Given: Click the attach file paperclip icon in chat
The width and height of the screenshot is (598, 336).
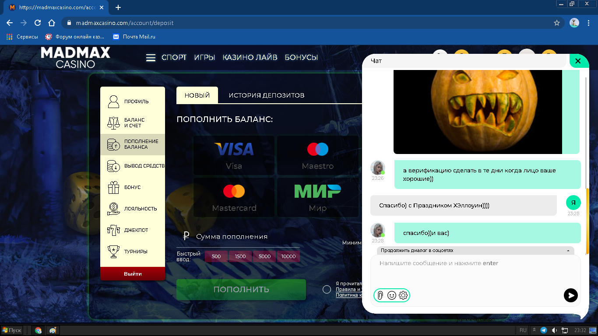Looking at the screenshot, I should [380, 295].
